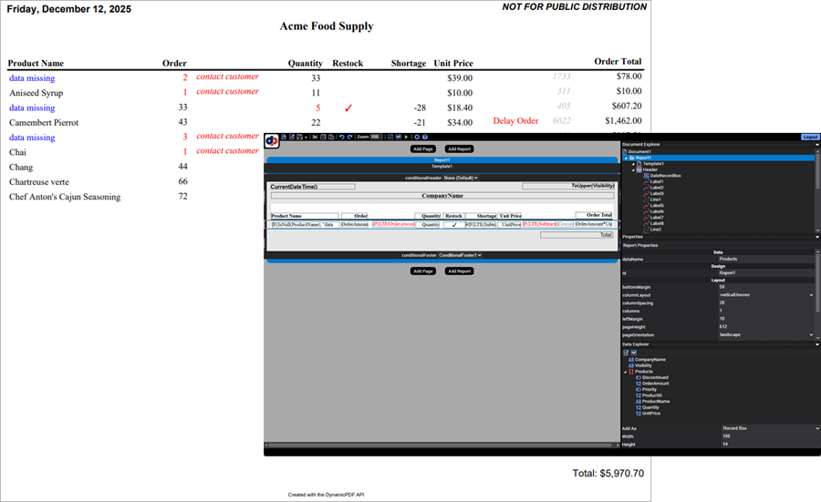Select the Restock checkmark element on the canvas
This screenshot has width=821, height=502.
click(x=453, y=224)
